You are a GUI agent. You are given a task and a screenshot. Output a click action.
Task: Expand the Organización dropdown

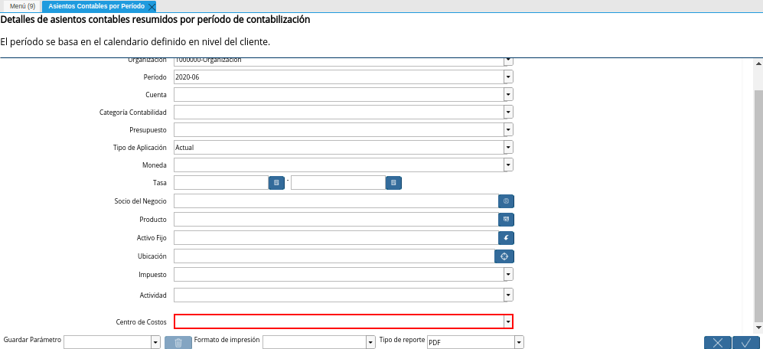pos(508,60)
